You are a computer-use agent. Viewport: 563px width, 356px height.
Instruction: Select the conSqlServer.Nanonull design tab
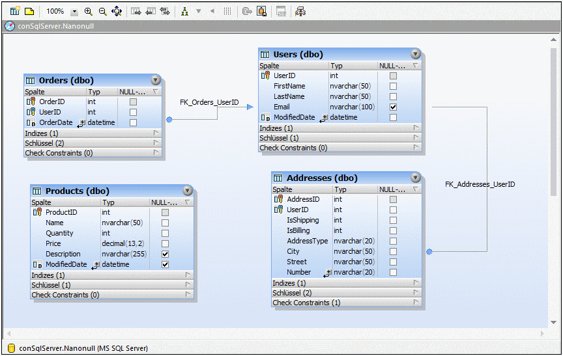pyautogui.click(x=55, y=26)
